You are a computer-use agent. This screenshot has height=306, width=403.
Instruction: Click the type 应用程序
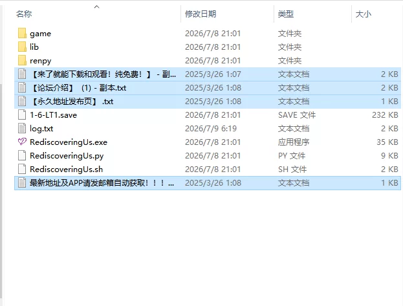(x=294, y=142)
